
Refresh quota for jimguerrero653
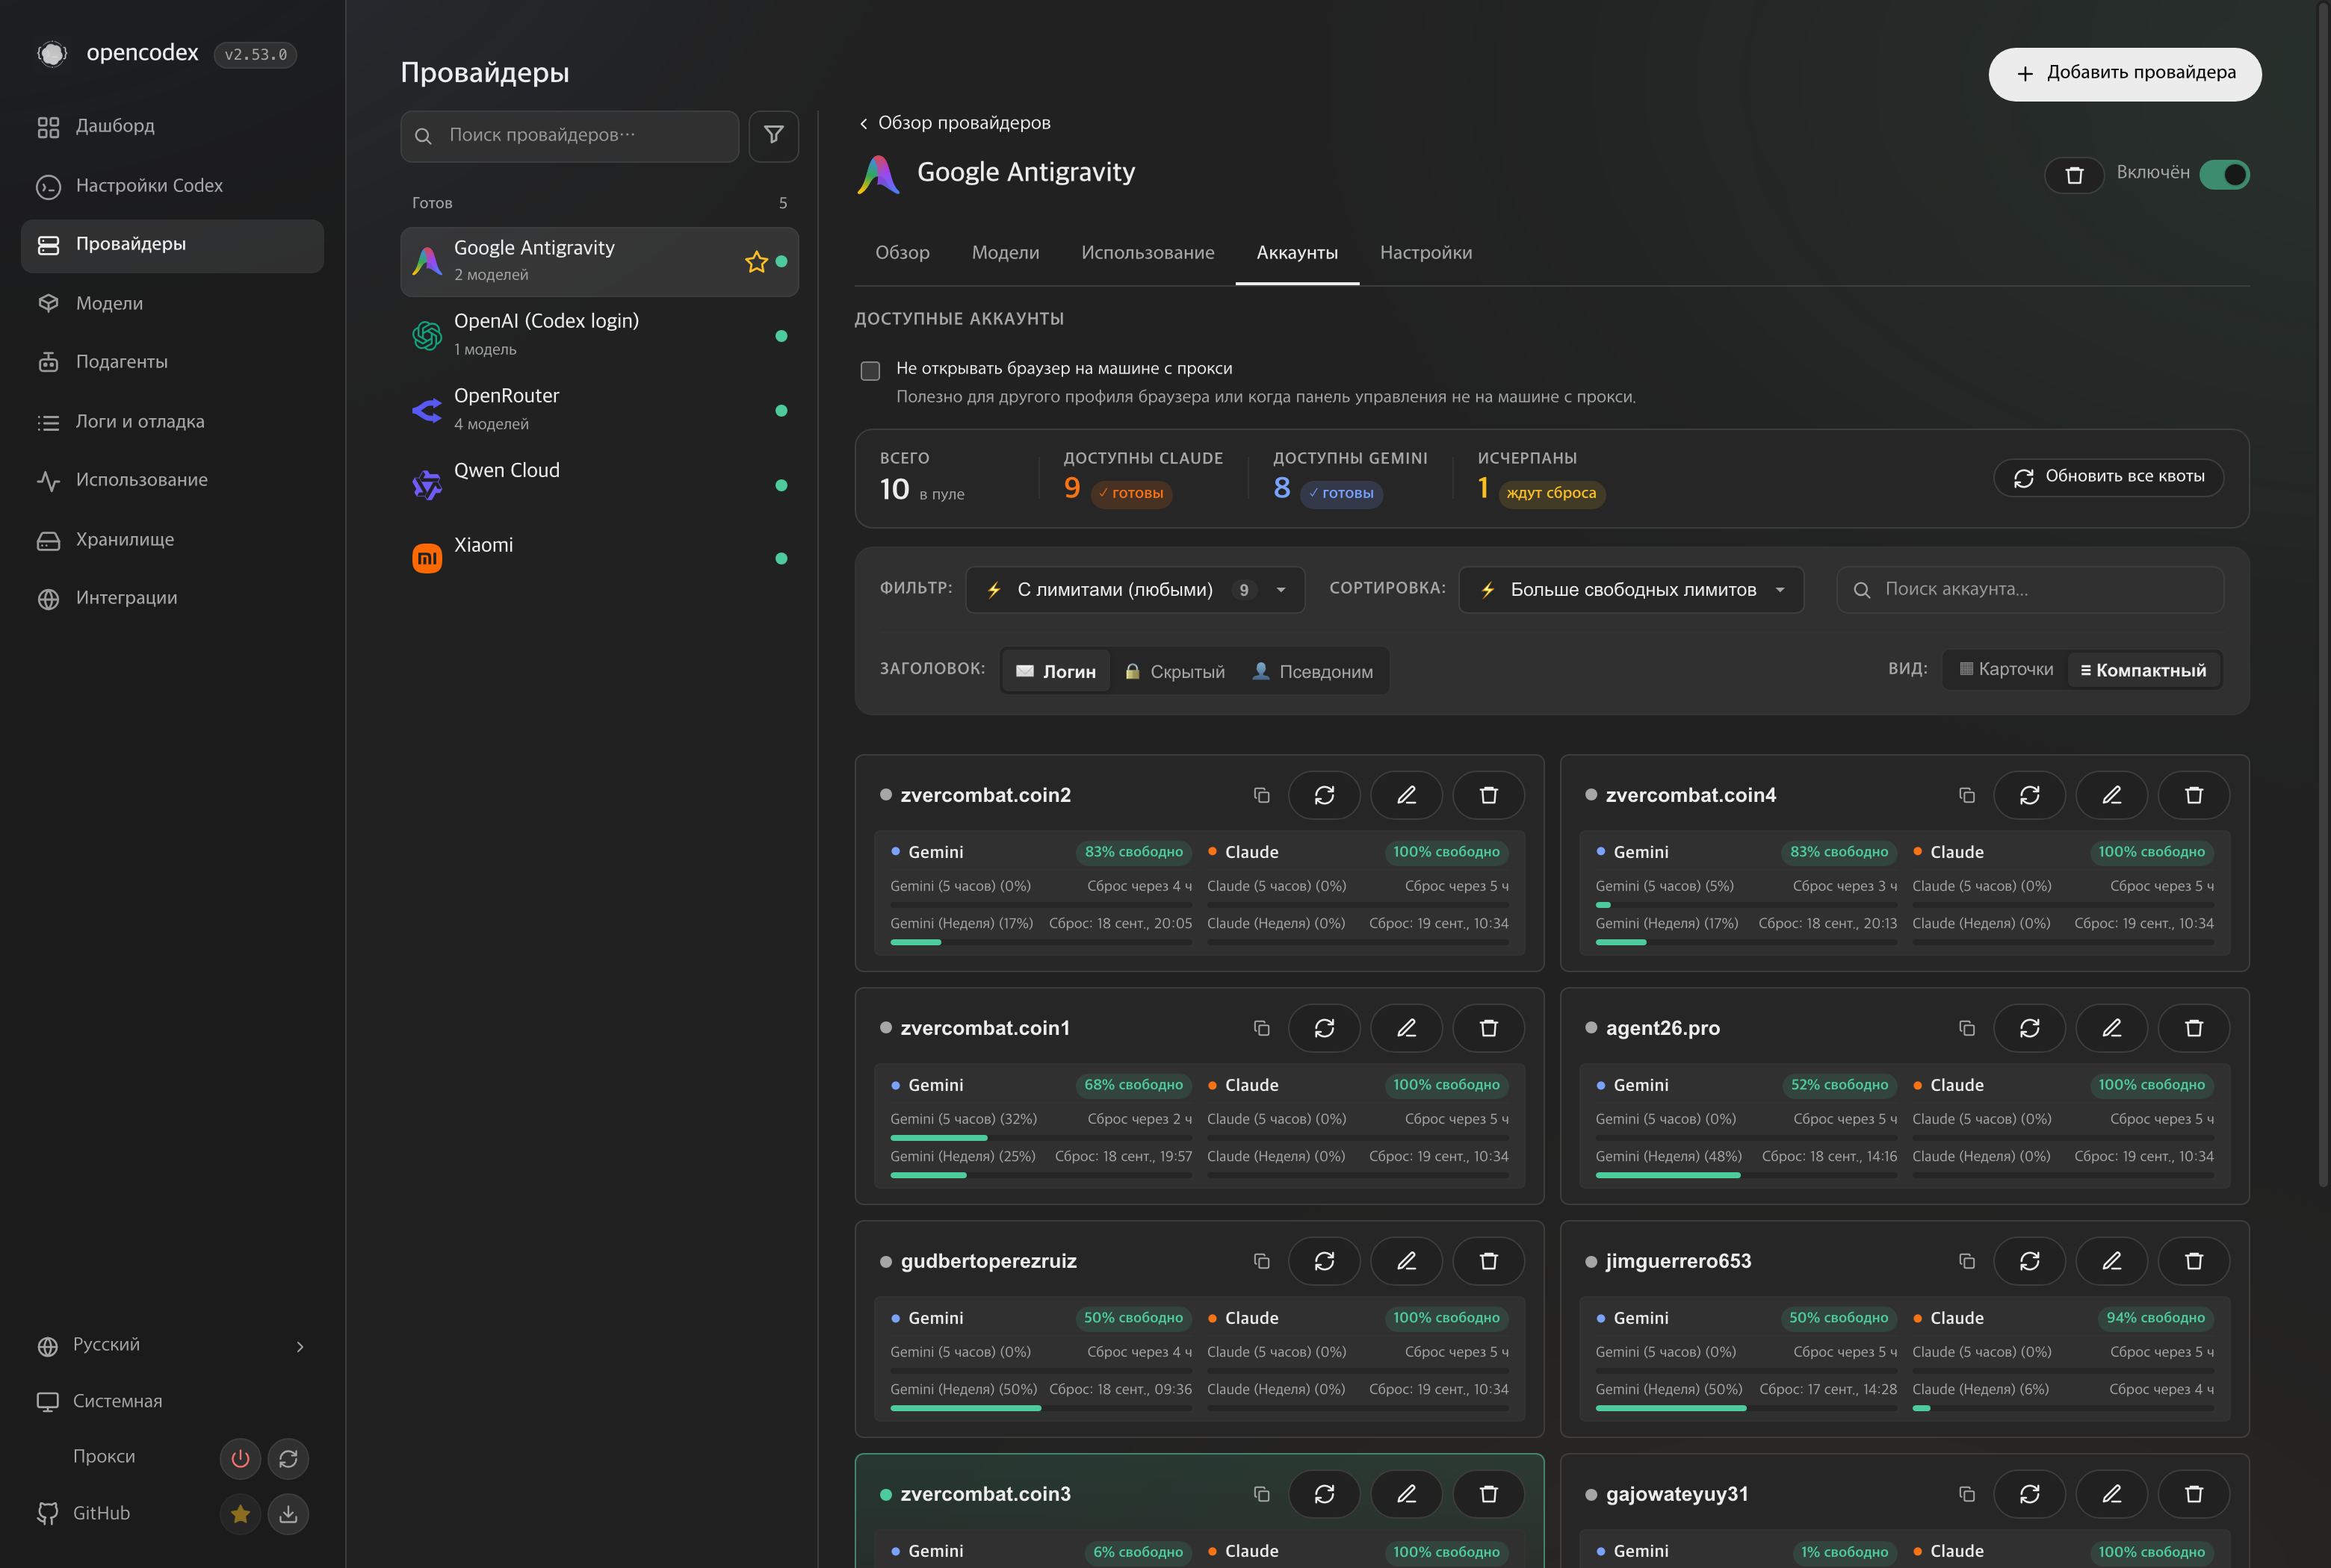pyautogui.click(x=2030, y=1261)
